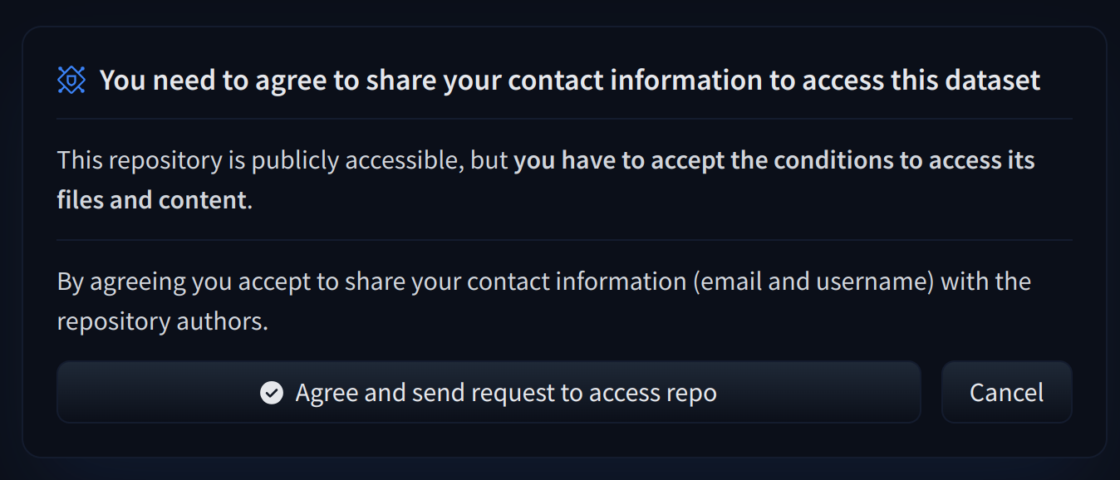Click the "repository authors." text
Screen dimensions: 1120x480
coord(162,321)
